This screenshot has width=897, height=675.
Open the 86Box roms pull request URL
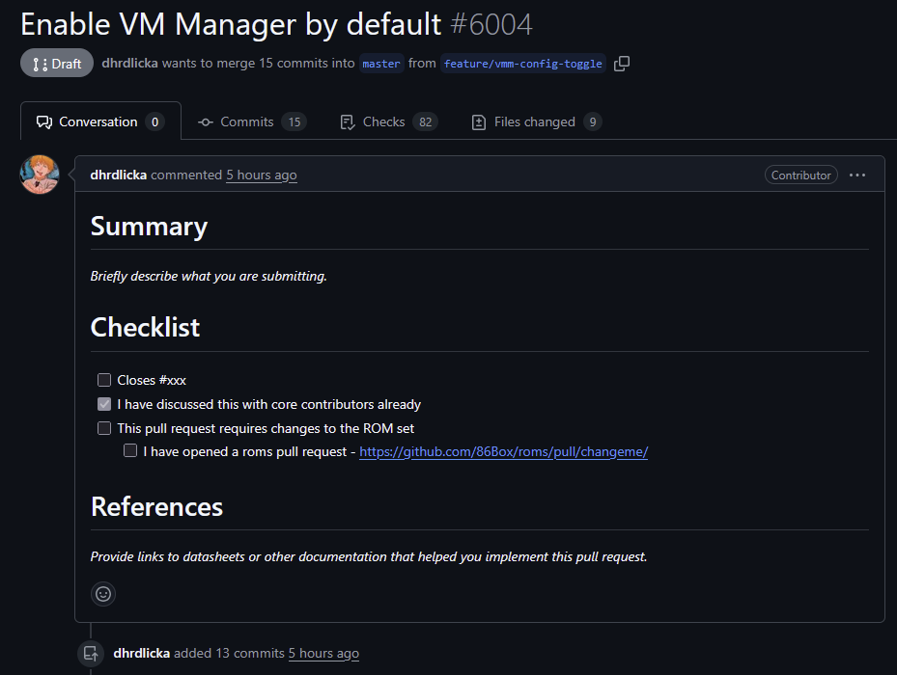coord(503,451)
